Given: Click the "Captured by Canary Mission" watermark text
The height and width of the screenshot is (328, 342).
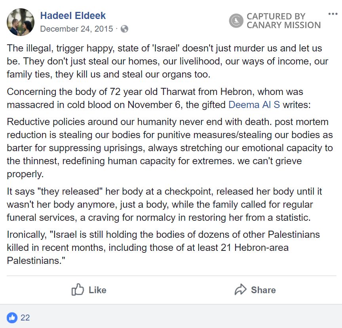Looking at the screenshot, I should pyautogui.click(x=283, y=21).
